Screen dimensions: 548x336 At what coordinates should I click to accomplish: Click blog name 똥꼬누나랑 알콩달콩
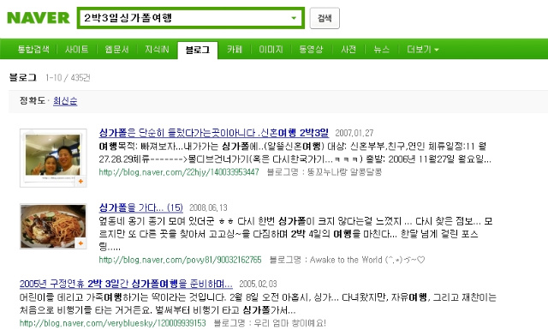coord(344,171)
